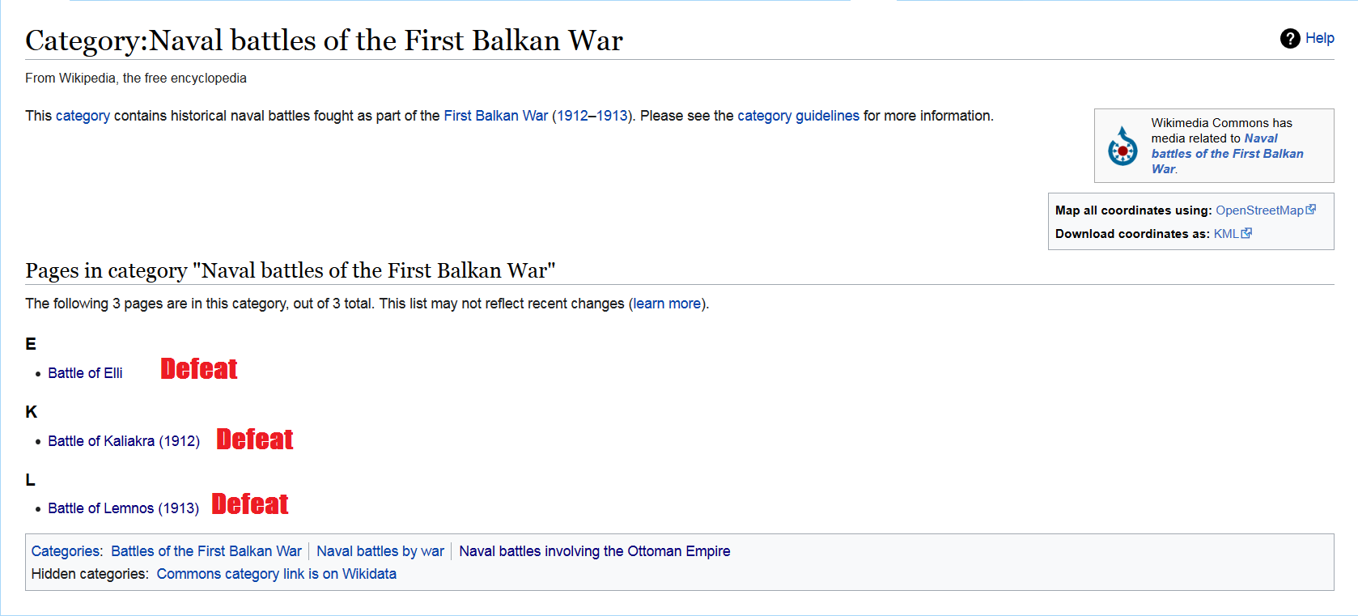Follow the First Balkan War link
The image size is (1358, 616).
(495, 116)
